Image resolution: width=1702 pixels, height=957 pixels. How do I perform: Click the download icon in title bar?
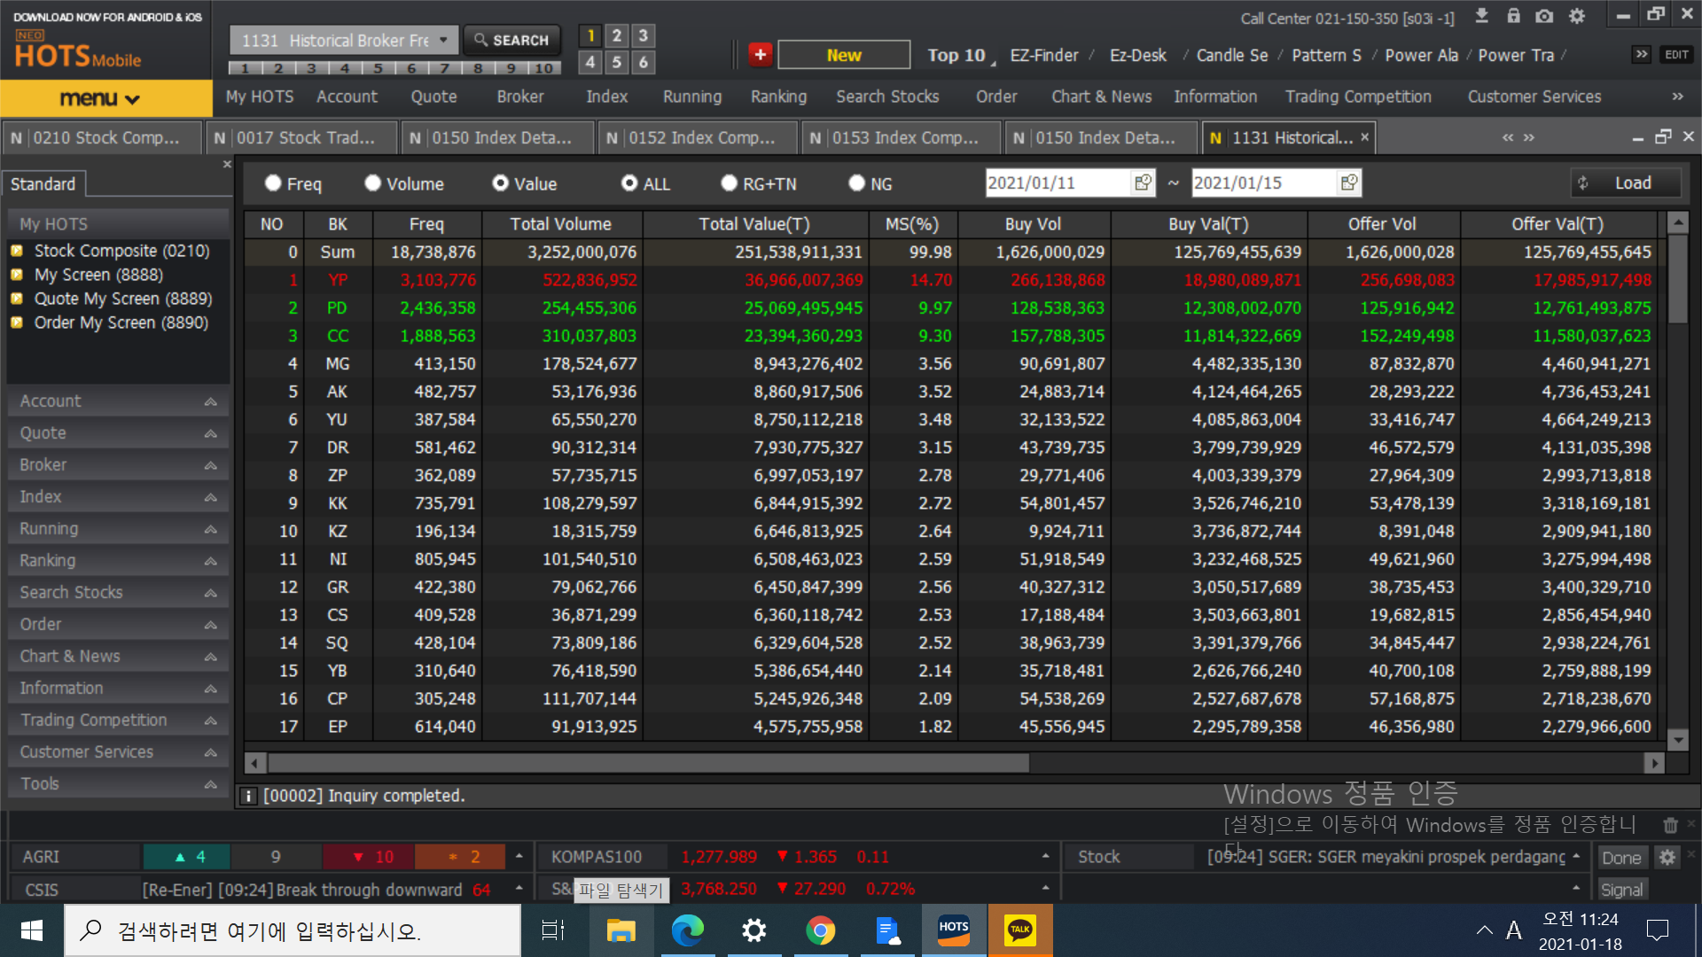tap(1481, 16)
